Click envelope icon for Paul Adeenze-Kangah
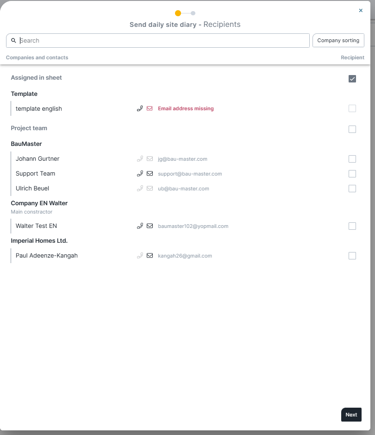 [150, 256]
